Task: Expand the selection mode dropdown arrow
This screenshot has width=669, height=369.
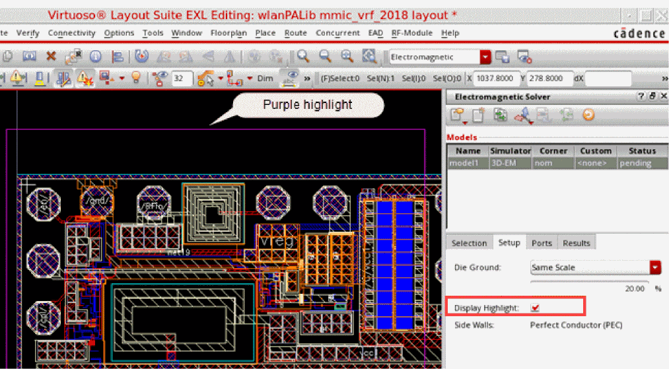Action: tap(221, 78)
